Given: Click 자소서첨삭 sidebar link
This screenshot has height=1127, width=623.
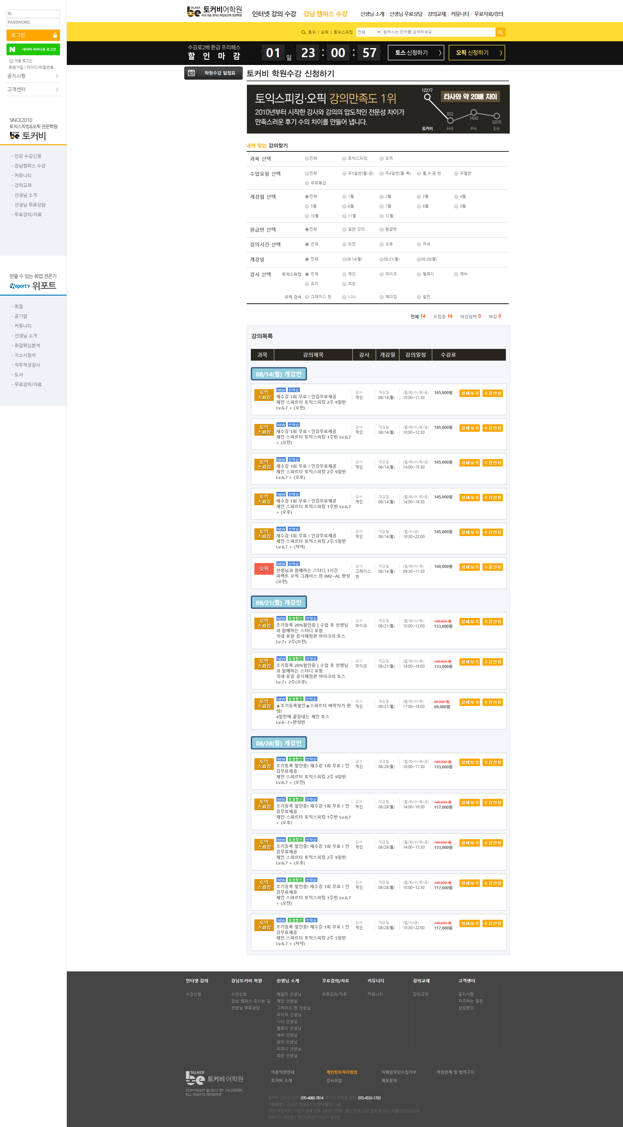Looking at the screenshot, I should [25, 355].
